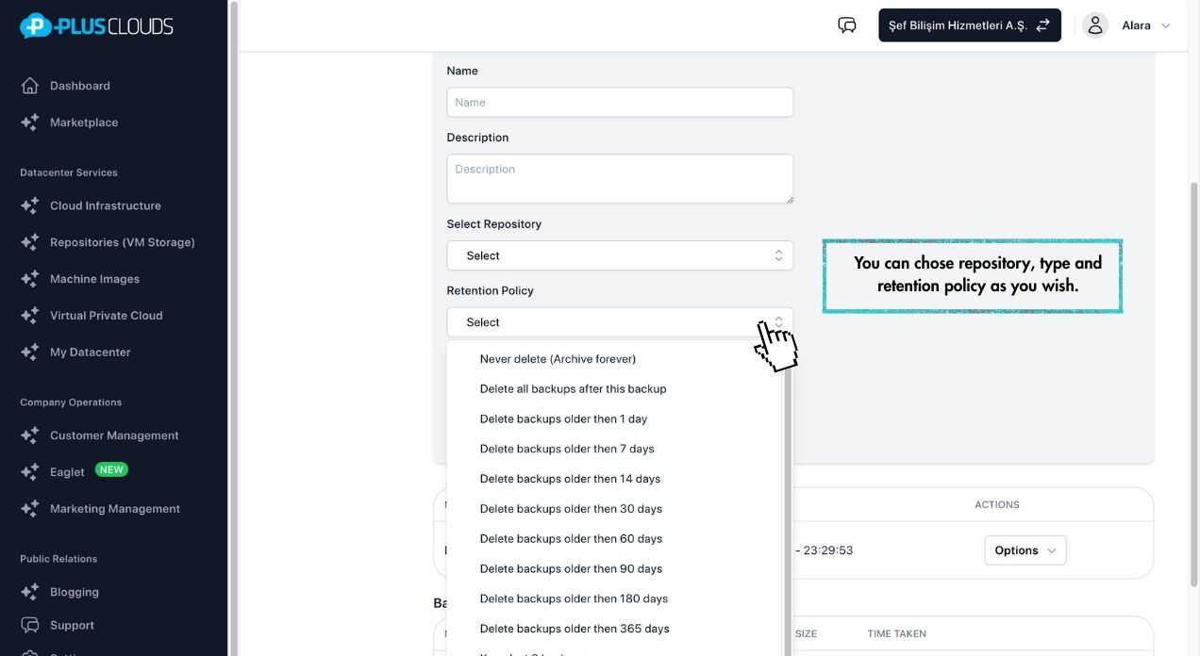The height and width of the screenshot is (656, 1200).
Task: Navigate to Virtual Private Cloud
Action: pyautogui.click(x=106, y=315)
